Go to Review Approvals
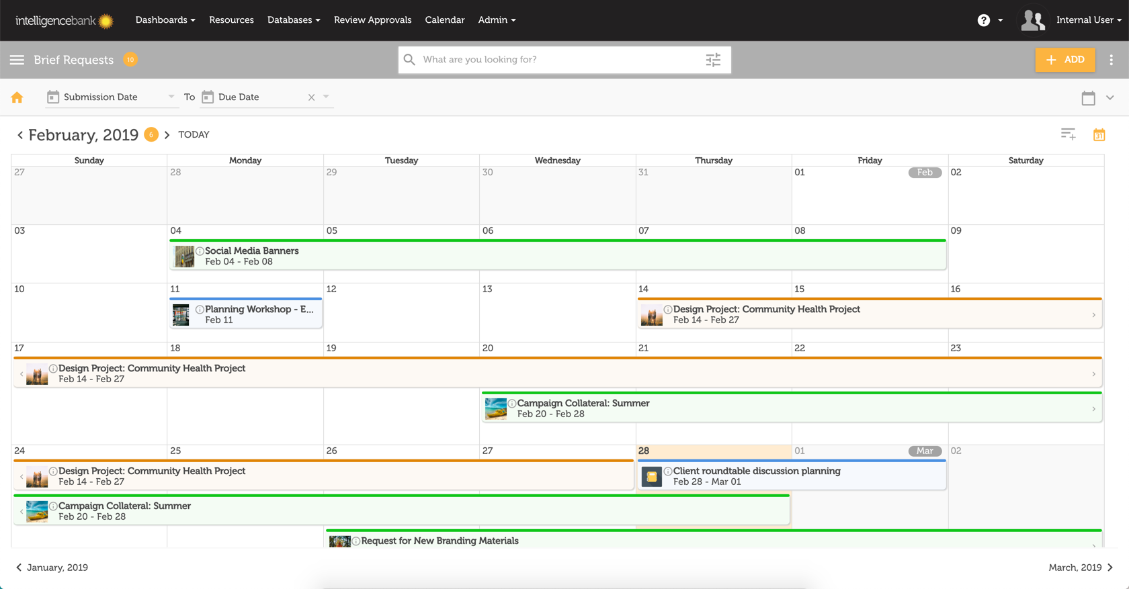Viewport: 1129px width, 589px height. click(x=372, y=20)
